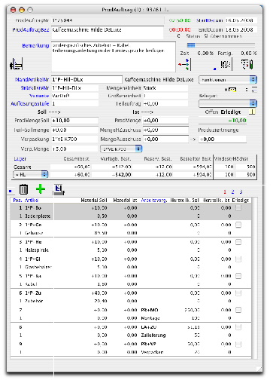The width and height of the screenshot is (273, 380).
Task: Tick Erledigt checkbox for position 7 Montage
Action: [238, 310]
